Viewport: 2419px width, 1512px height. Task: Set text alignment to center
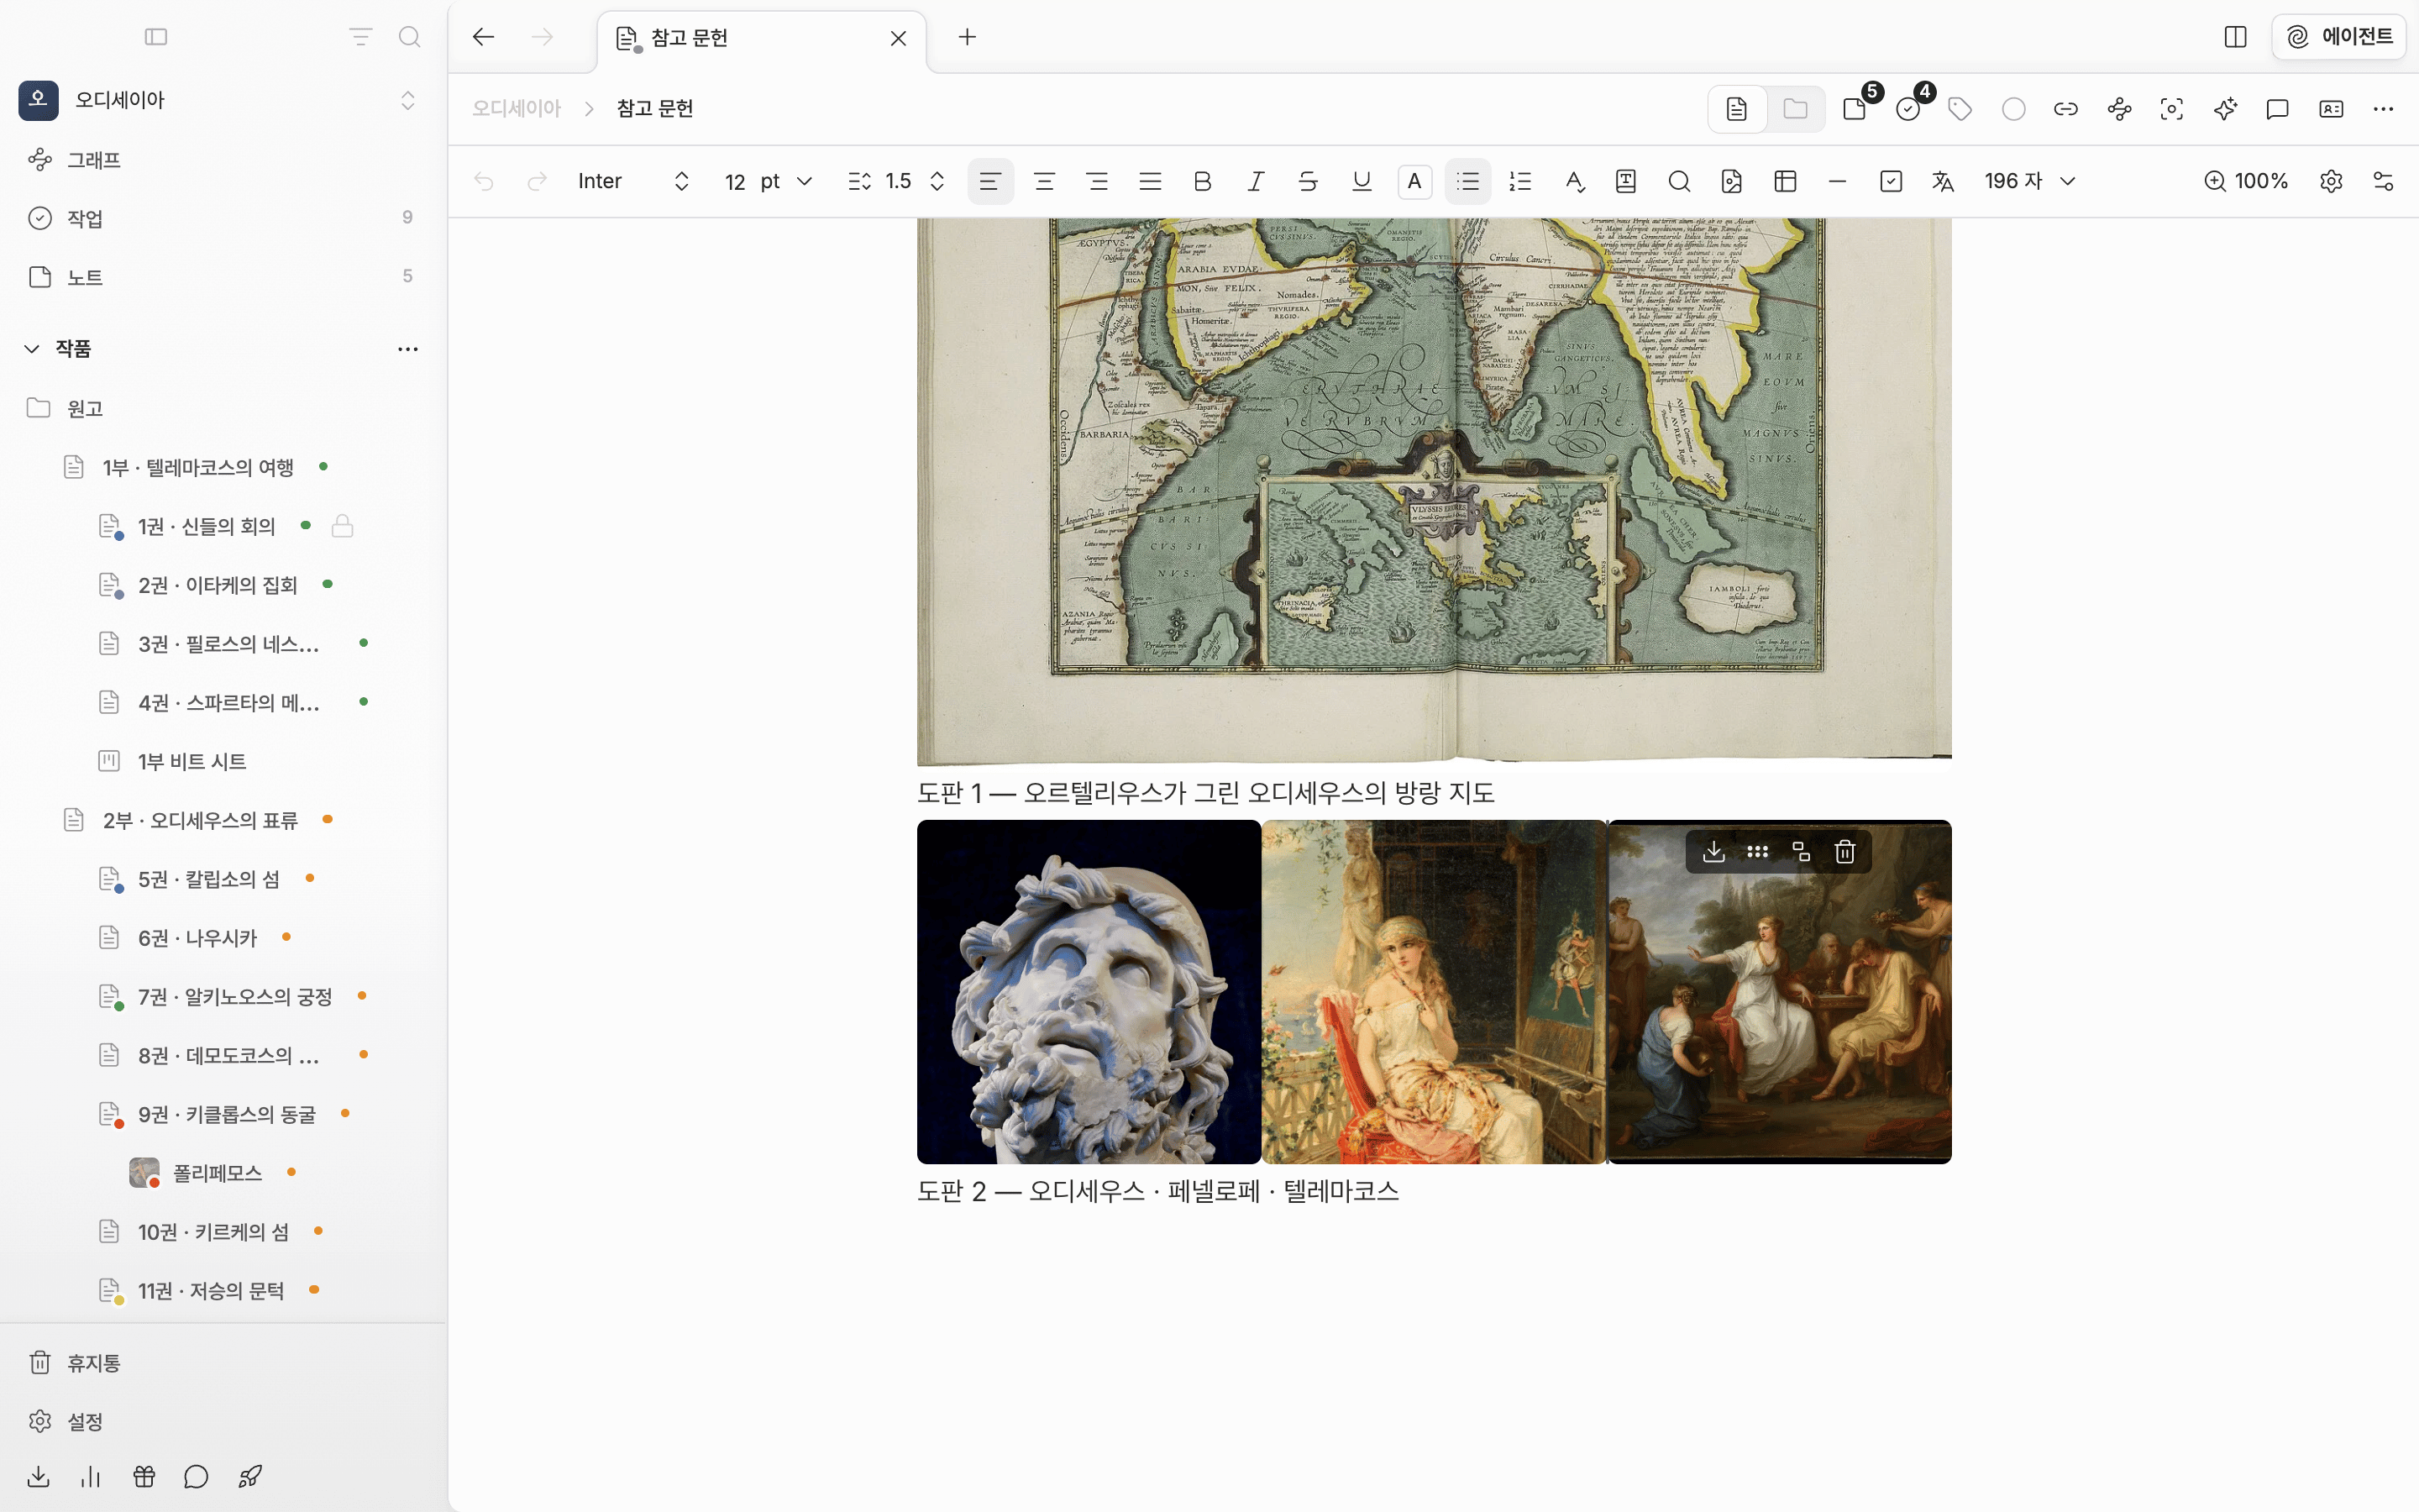(1045, 181)
